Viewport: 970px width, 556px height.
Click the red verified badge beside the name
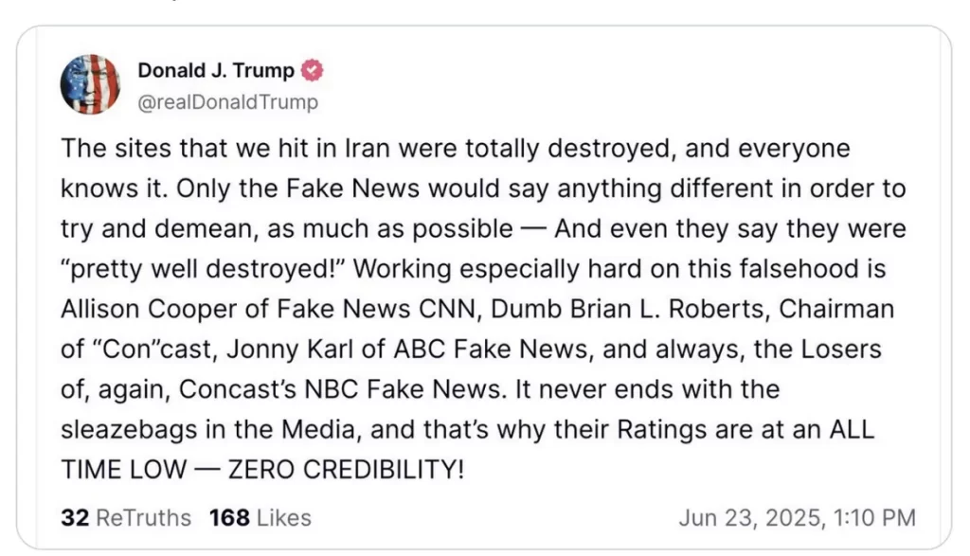coord(313,71)
